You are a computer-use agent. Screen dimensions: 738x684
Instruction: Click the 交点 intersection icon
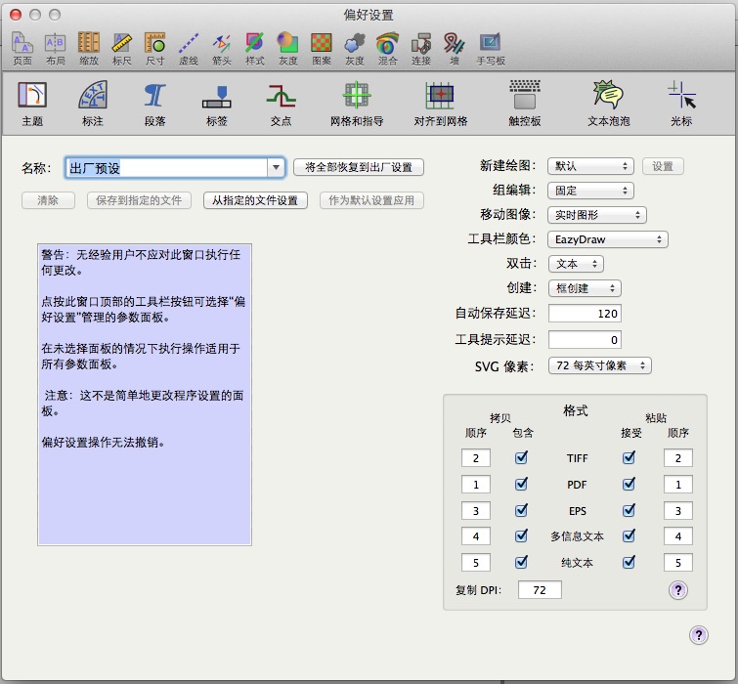coord(281,105)
